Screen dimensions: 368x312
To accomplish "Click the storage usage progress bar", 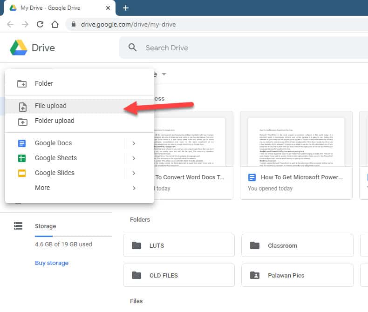I will pos(73,236).
